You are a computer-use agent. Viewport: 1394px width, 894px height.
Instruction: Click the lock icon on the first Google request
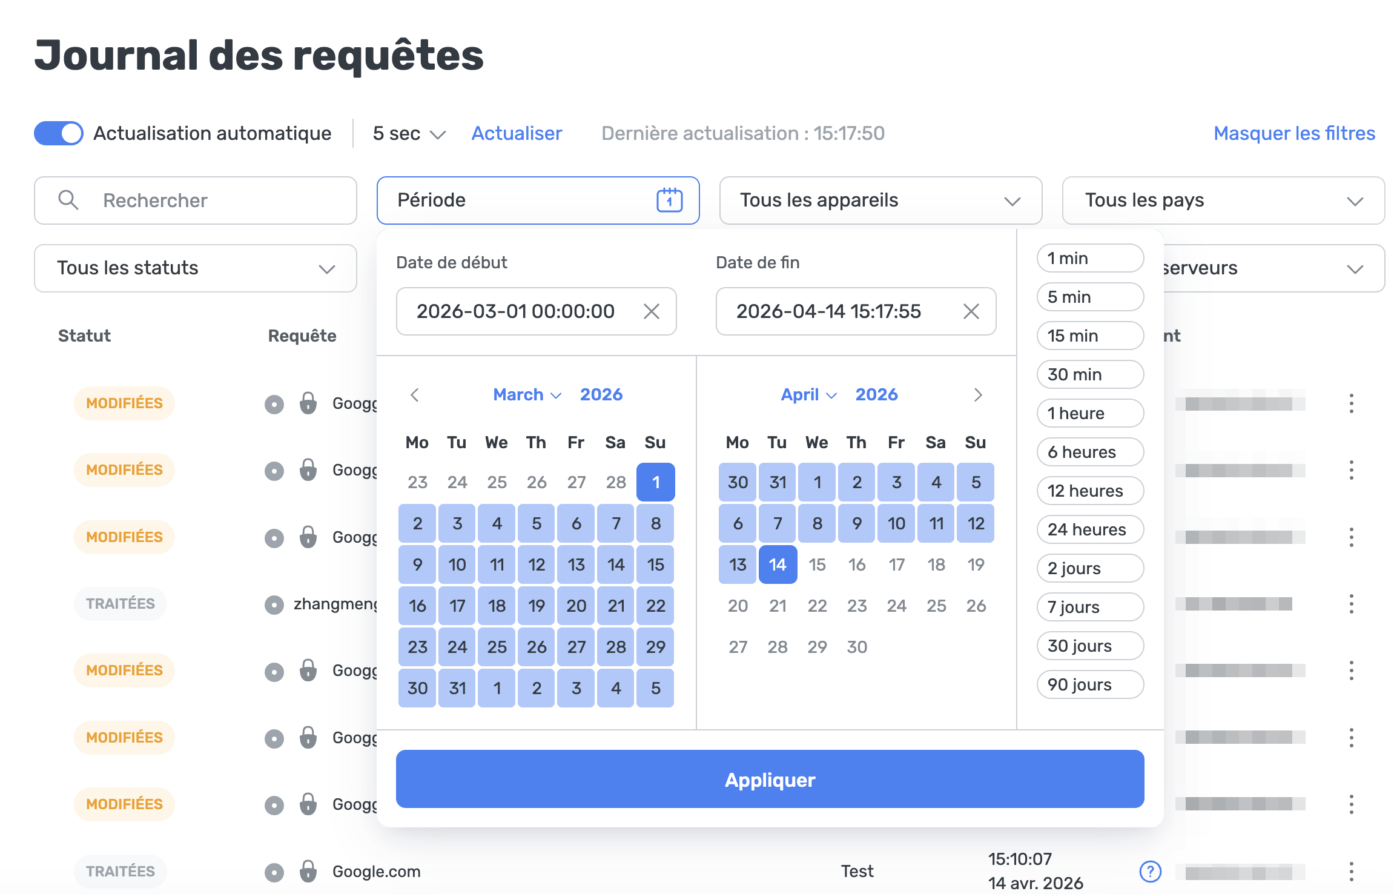click(309, 403)
